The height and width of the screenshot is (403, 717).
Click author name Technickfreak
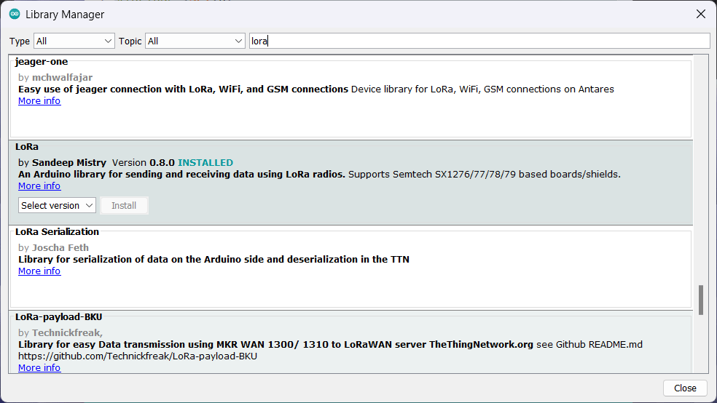coord(67,332)
